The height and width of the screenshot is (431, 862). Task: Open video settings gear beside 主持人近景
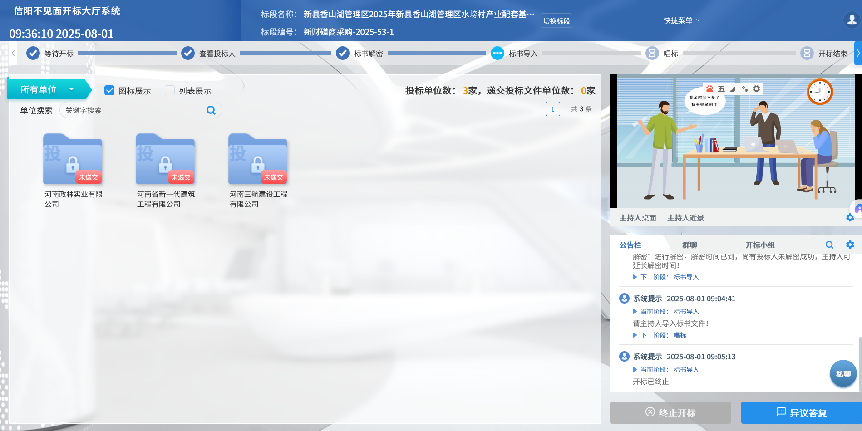click(850, 218)
